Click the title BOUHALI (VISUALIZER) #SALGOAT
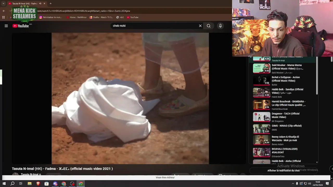This screenshot has width=333, height=187. pos(285,151)
